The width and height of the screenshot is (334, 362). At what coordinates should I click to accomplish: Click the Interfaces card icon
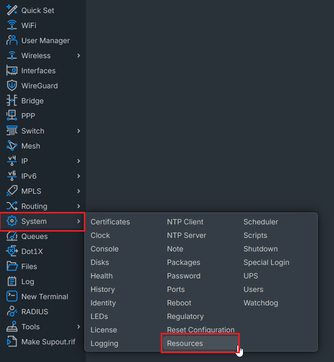tap(12, 71)
